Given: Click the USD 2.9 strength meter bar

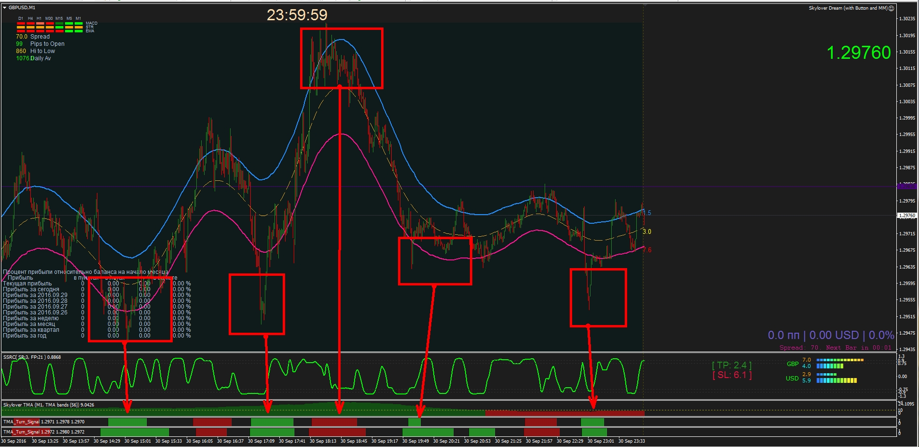Looking at the screenshot, I should point(826,374).
